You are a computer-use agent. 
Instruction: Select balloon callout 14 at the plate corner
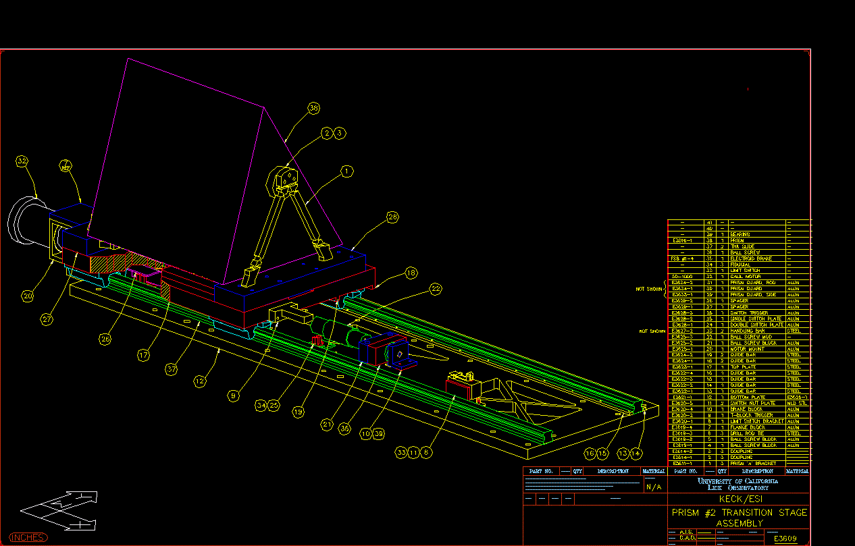click(636, 453)
